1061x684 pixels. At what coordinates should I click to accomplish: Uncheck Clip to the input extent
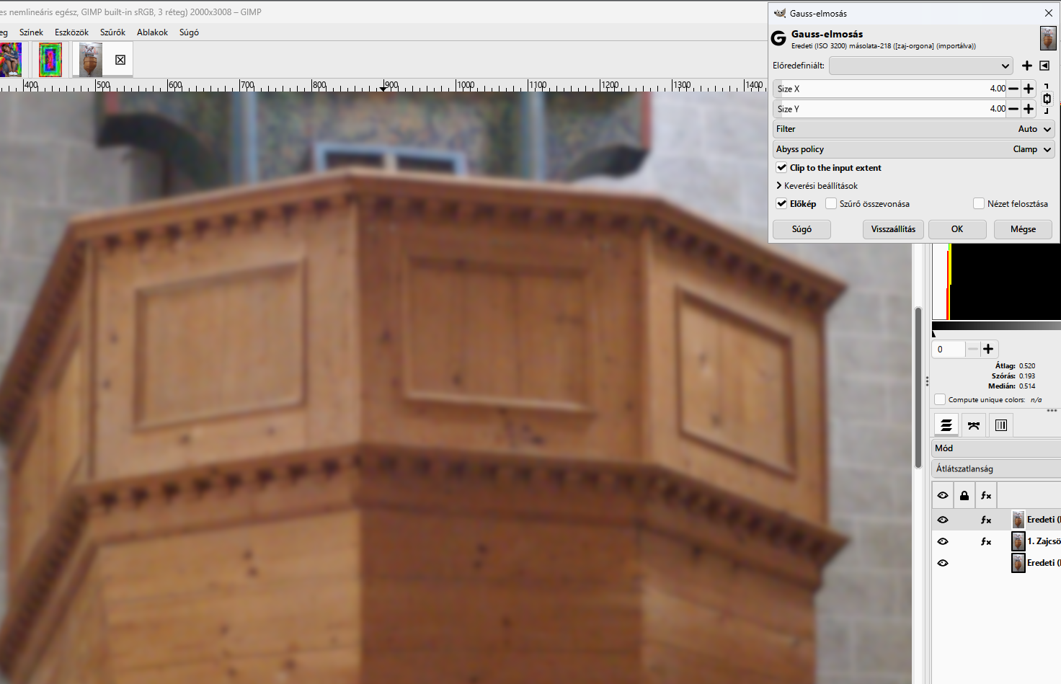click(x=782, y=168)
